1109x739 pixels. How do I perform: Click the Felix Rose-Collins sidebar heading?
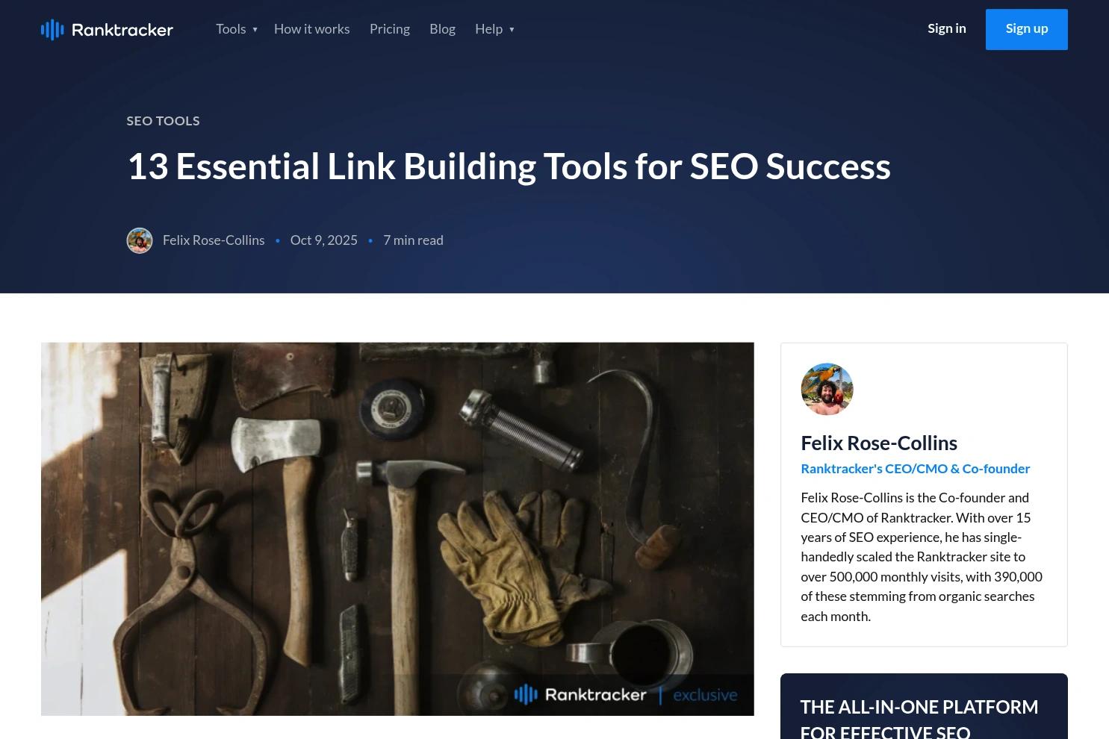(x=879, y=443)
